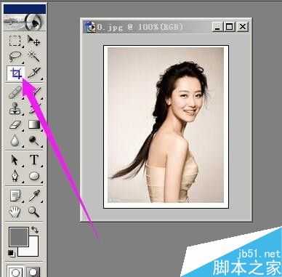Switch to Quick Mask mode
This screenshot has height=277, width=282.
click(x=33, y=271)
